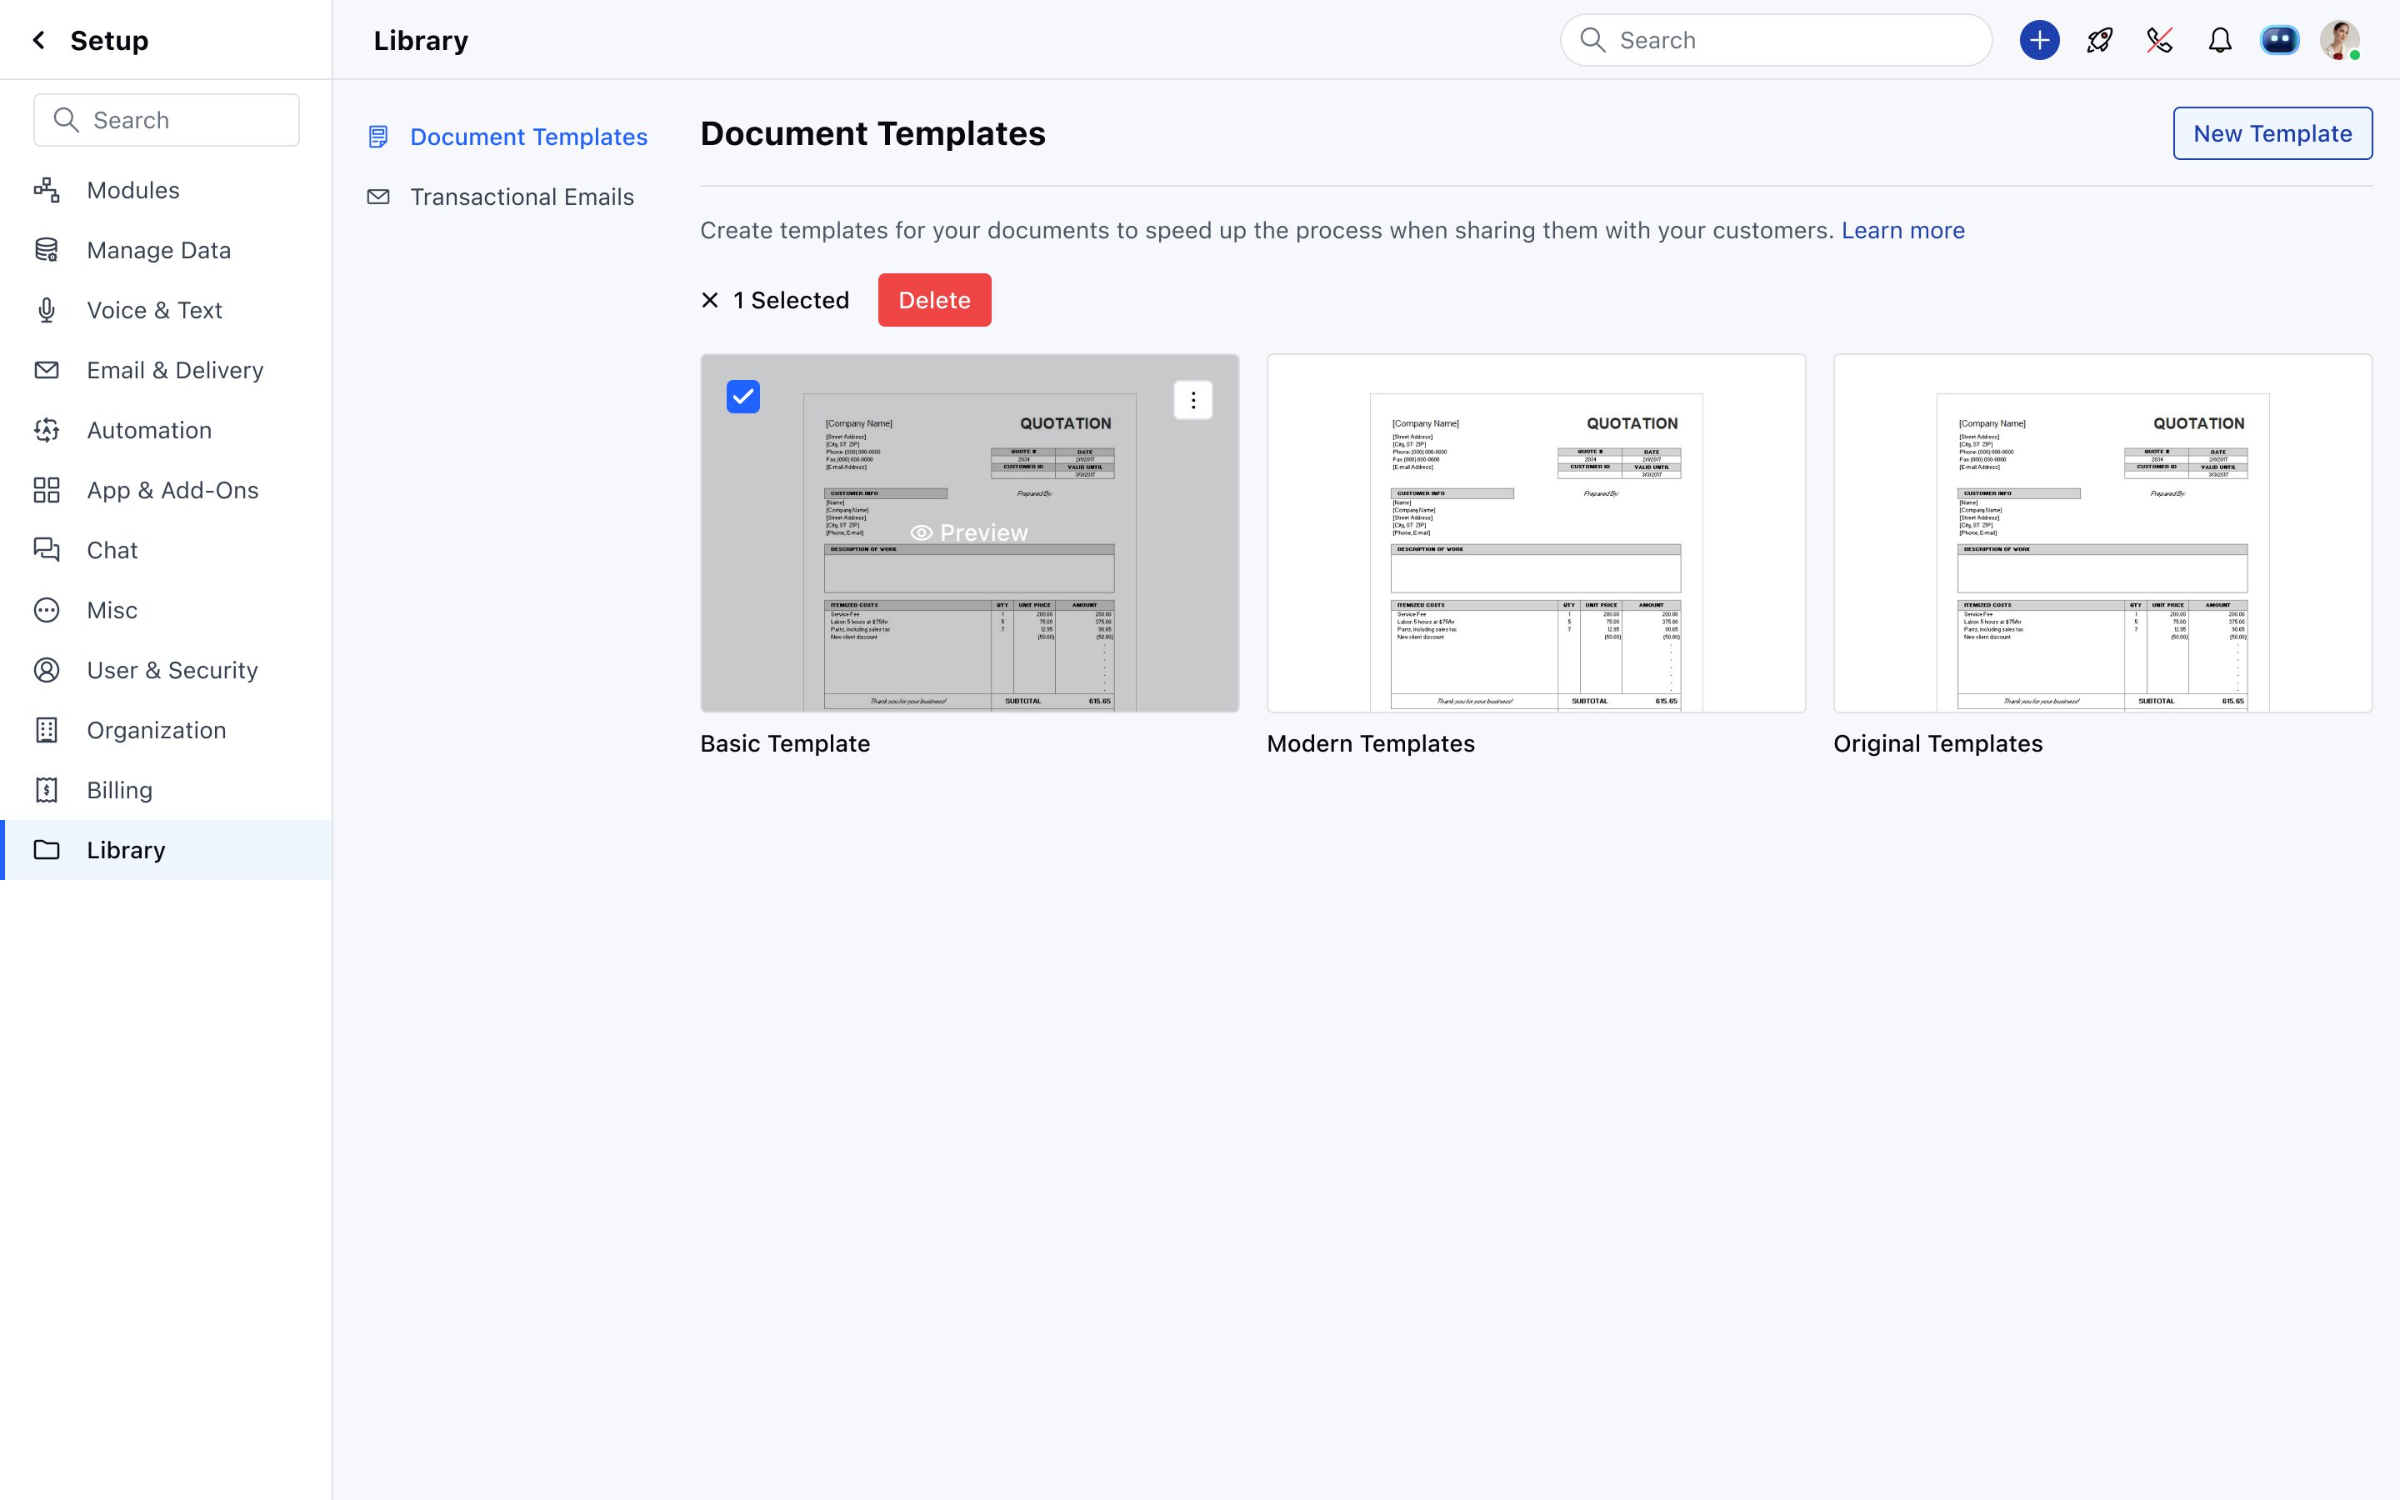Open the Document Templates section
The height and width of the screenshot is (1500, 2400).
coord(507,136)
